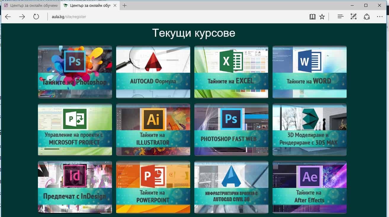
Task: Reload the aula.bg page
Action: 36,17
